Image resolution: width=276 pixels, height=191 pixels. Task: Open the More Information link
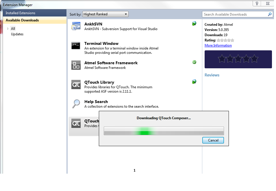point(218,45)
